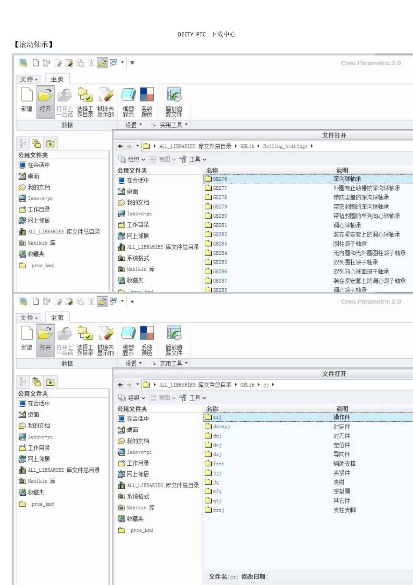
Task: Click quick-access new file icon in upper window
Action: [36, 63]
